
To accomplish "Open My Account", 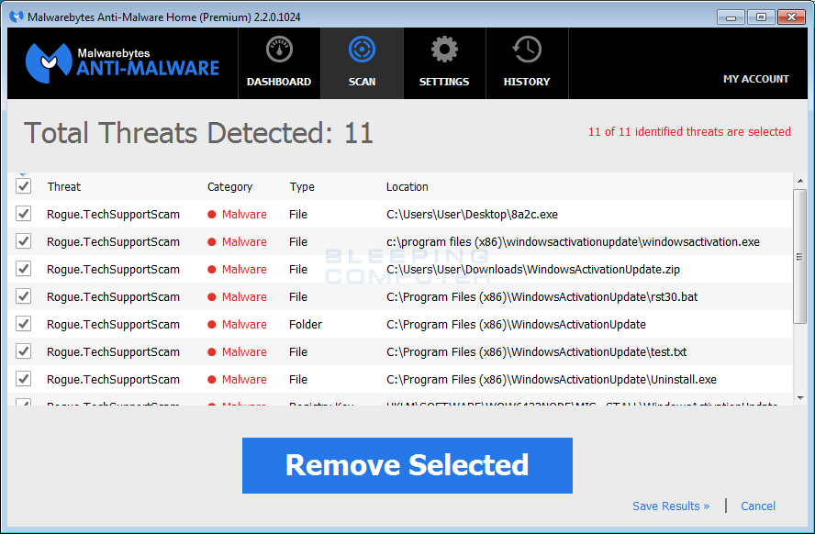I will tap(755, 79).
